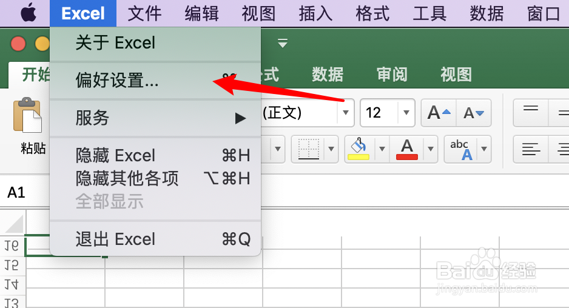Switch to the 数据 ribbon tab
This screenshot has height=308, width=569.
tap(328, 75)
